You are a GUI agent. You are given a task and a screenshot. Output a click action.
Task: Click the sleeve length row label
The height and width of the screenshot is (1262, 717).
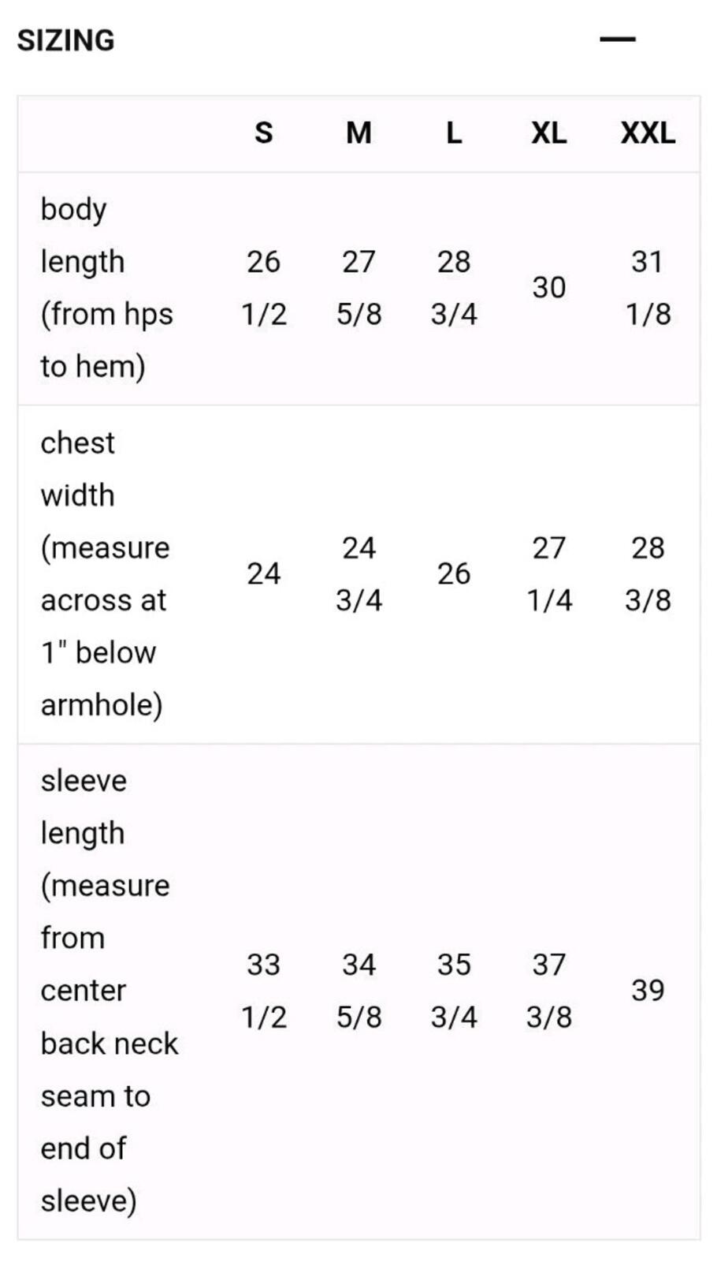(x=110, y=991)
